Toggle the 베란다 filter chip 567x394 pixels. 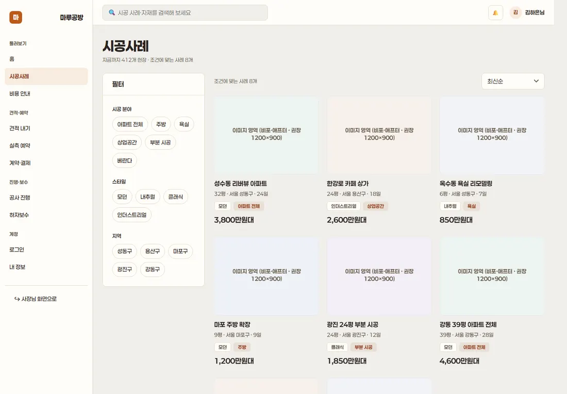(x=124, y=160)
